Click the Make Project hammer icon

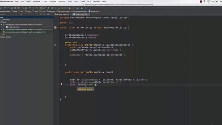pyautogui.click(x=37, y=8)
